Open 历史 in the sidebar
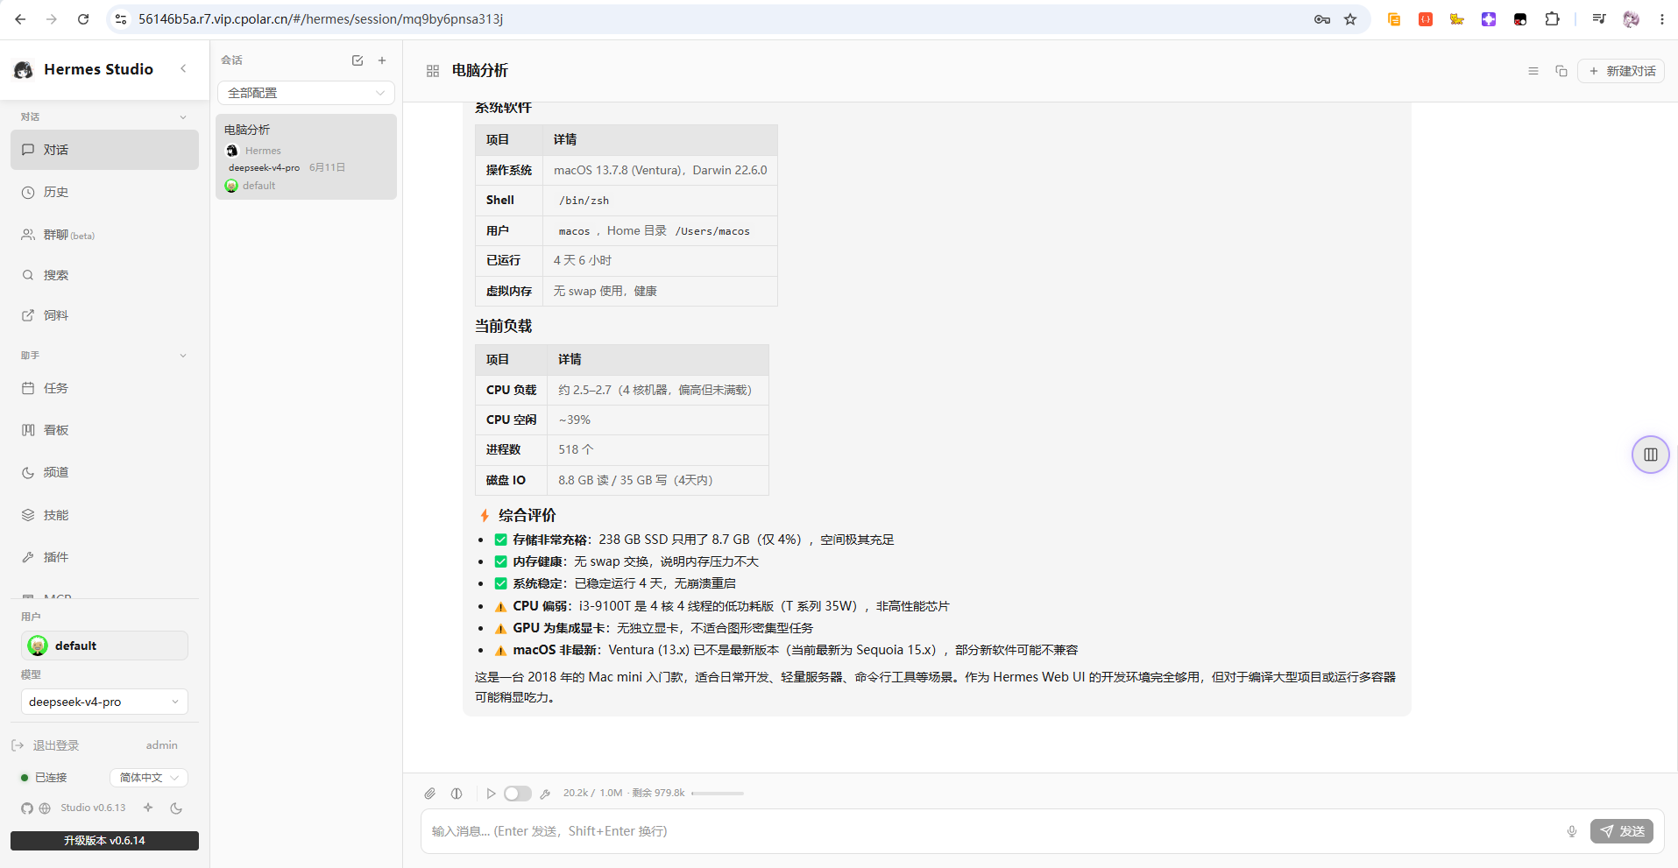Screen dimensions: 1678x868 (104, 192)
